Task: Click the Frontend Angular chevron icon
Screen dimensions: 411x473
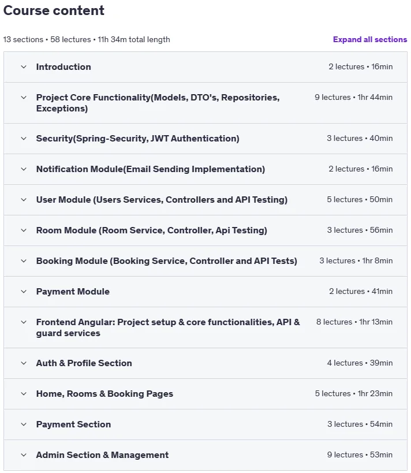Action: click(x=24, y=322)
